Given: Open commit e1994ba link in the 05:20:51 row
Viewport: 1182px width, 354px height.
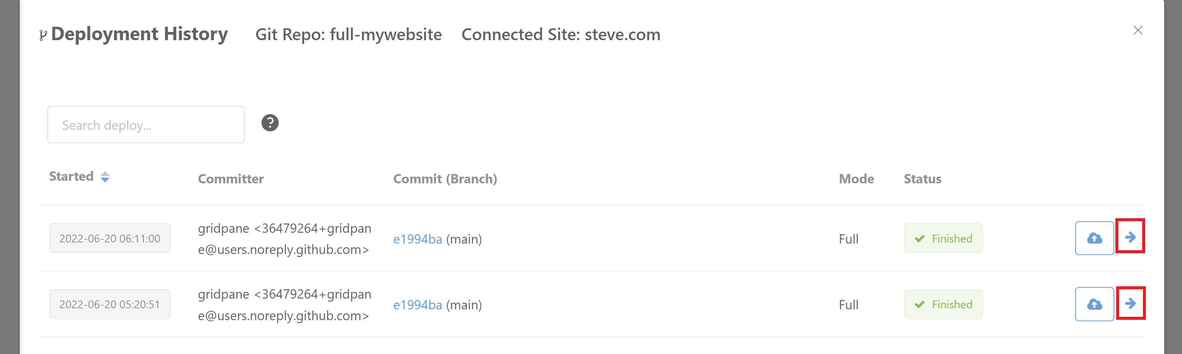Looking at the screenshot, I should point(417,305).
